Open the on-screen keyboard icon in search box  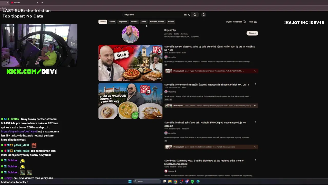tap(185, 15)
